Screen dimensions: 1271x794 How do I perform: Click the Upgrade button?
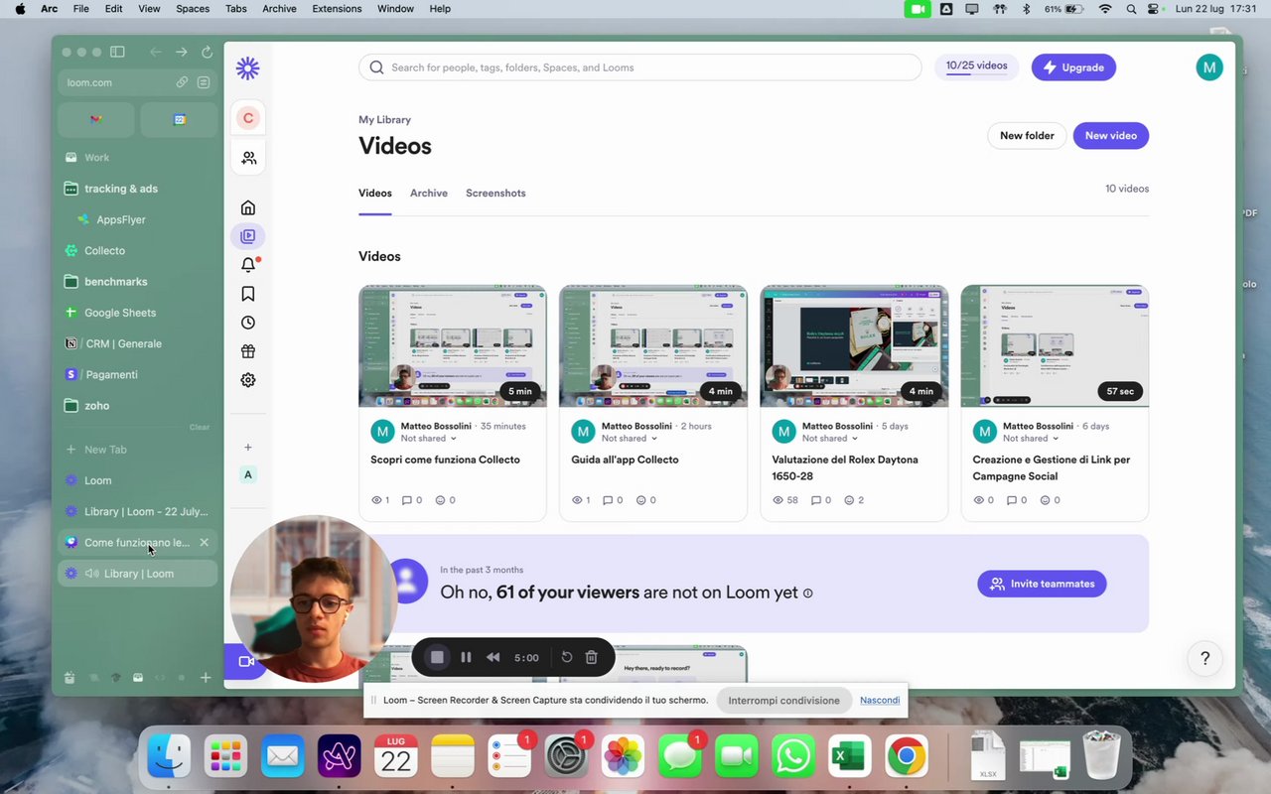pyautogui.click(x=1073, y=67)
